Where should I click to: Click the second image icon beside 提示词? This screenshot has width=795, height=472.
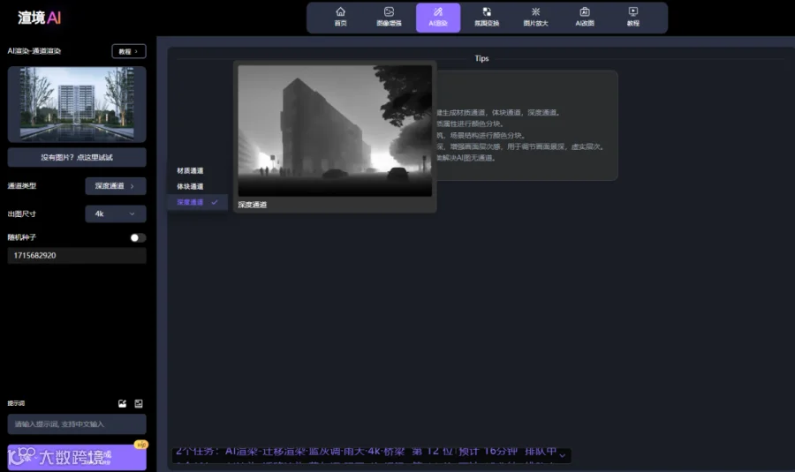139,404
